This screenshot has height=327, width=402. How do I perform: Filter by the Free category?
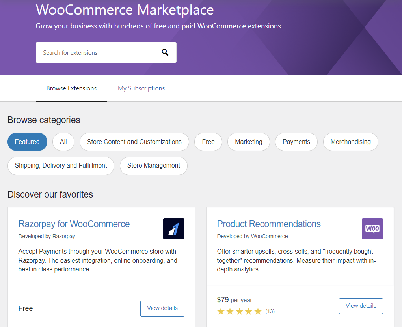208,142
